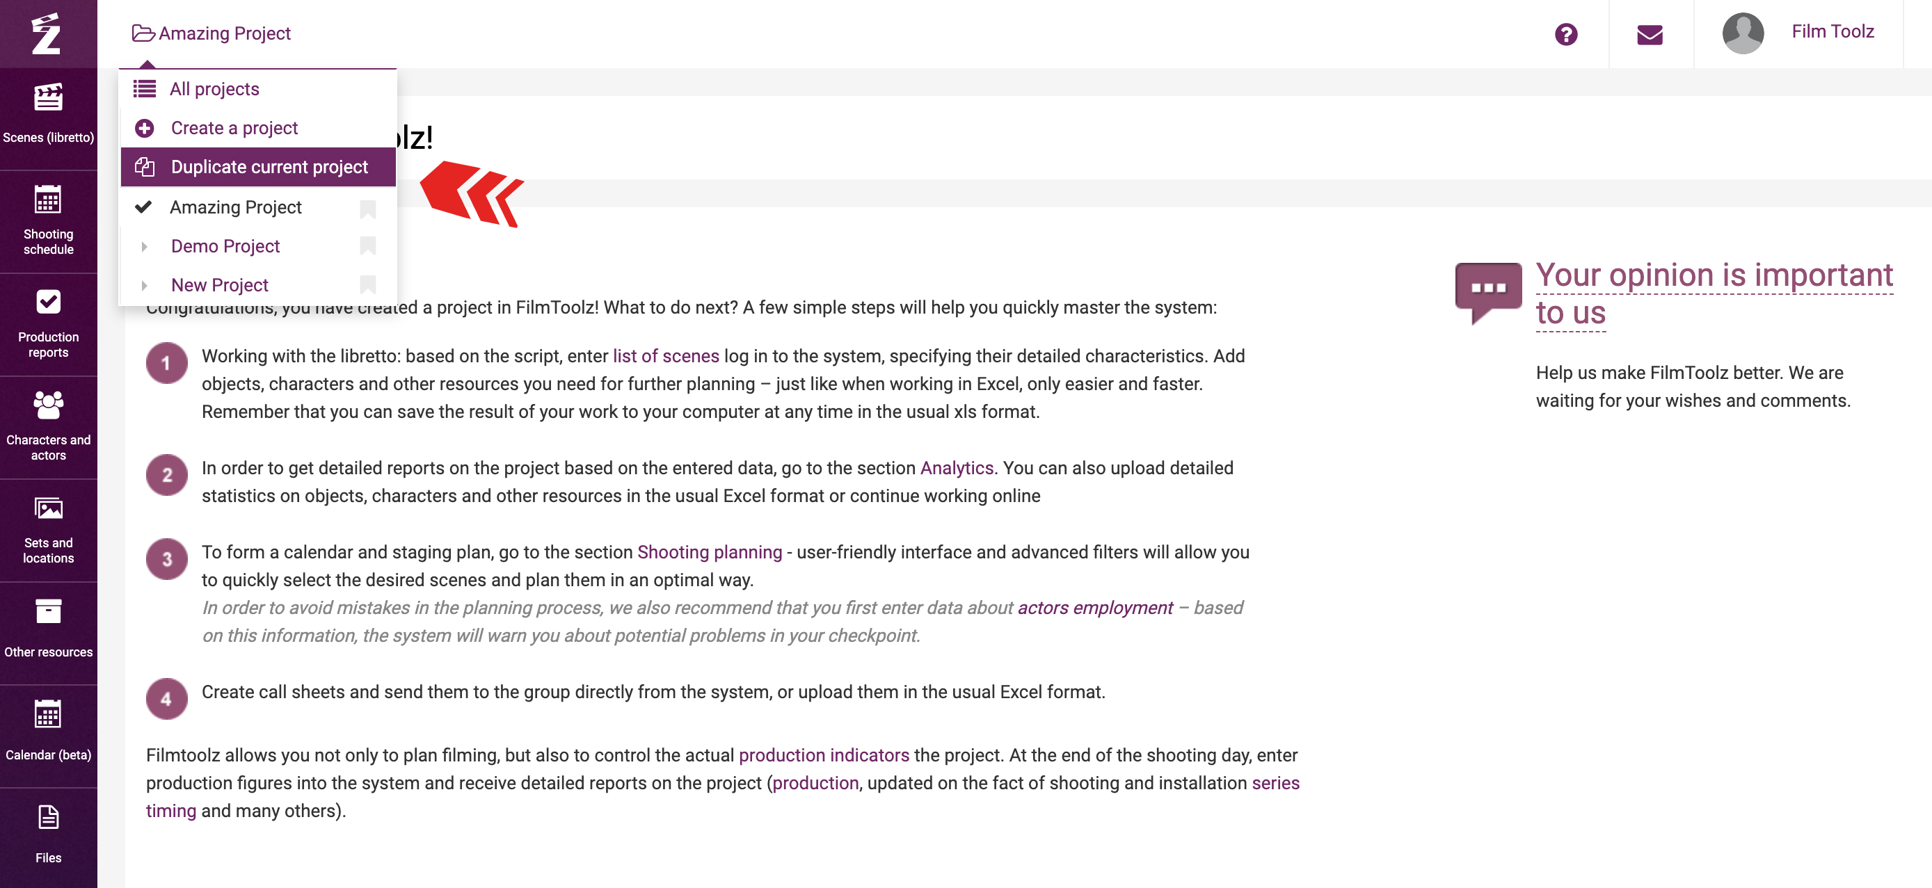Choose Amazing Project in the project list
The image size is (1932, 888).
(236, 208)
